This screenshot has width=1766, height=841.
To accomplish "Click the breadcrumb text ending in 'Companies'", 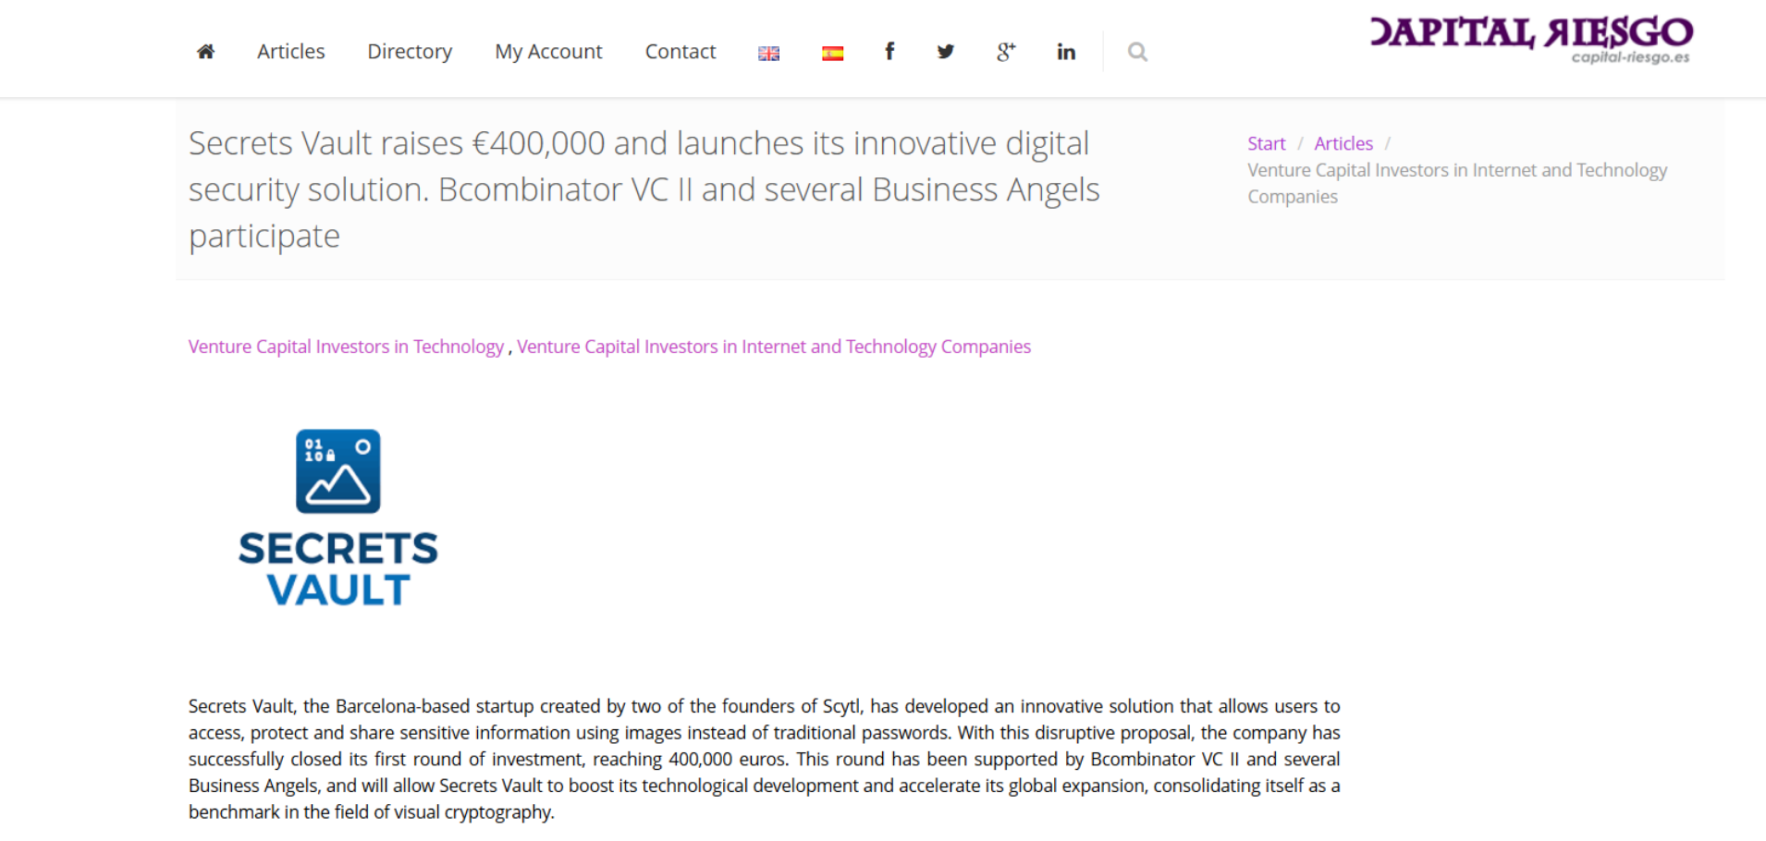I will [x=1457, y=183].
